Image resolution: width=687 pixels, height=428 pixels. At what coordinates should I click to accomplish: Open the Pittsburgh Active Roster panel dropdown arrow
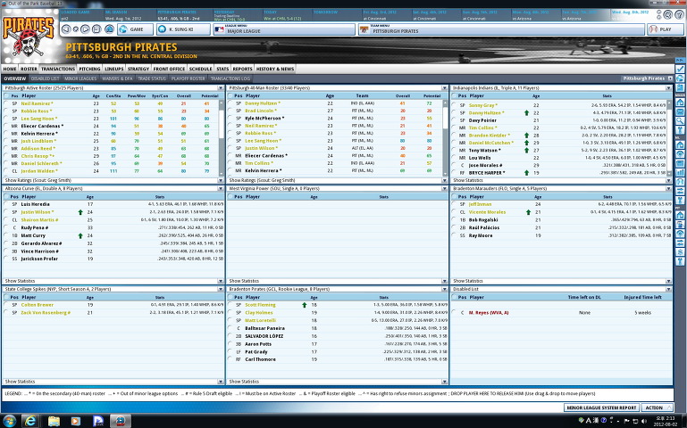221,88
